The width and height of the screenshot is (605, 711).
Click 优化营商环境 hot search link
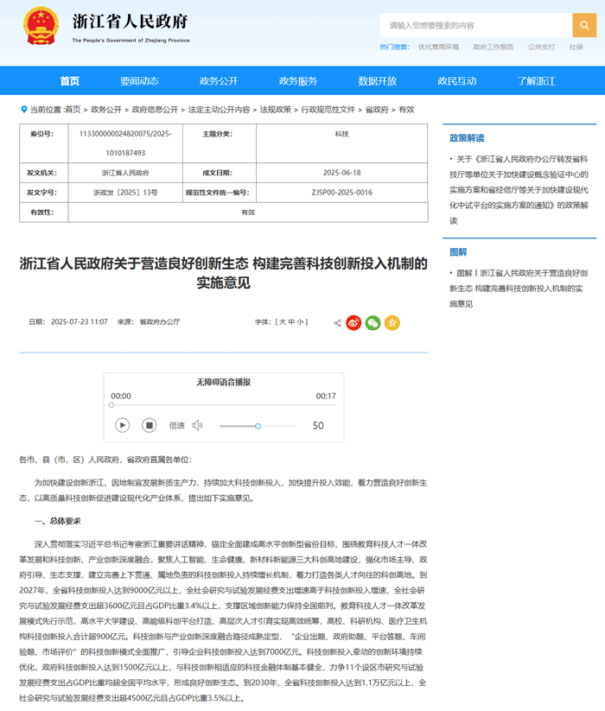(438, 47)
